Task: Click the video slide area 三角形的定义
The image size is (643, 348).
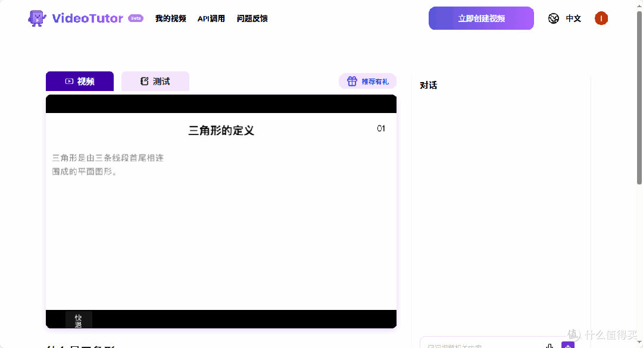Action: click(x=221, y=211)
